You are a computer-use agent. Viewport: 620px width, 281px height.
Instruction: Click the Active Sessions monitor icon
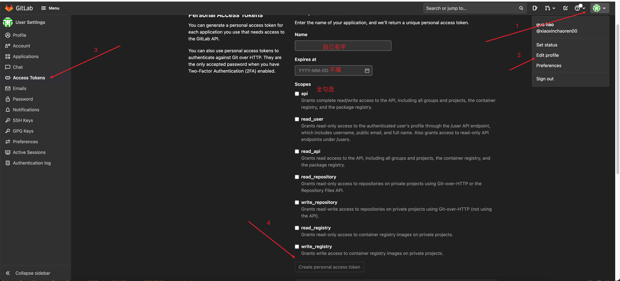(x=8, y=153)
